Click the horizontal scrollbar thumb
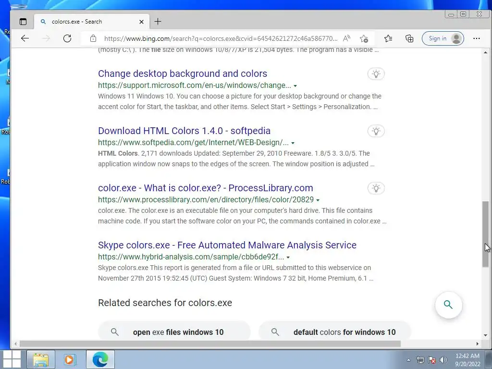 pos(210,344)
